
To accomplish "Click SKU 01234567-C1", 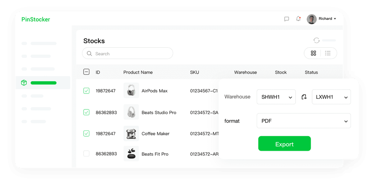I will [x=204, y=91].
